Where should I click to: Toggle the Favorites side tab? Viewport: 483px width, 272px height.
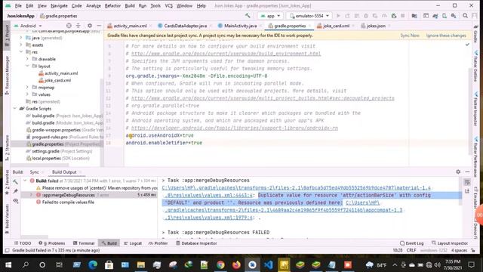click(7, 183)
